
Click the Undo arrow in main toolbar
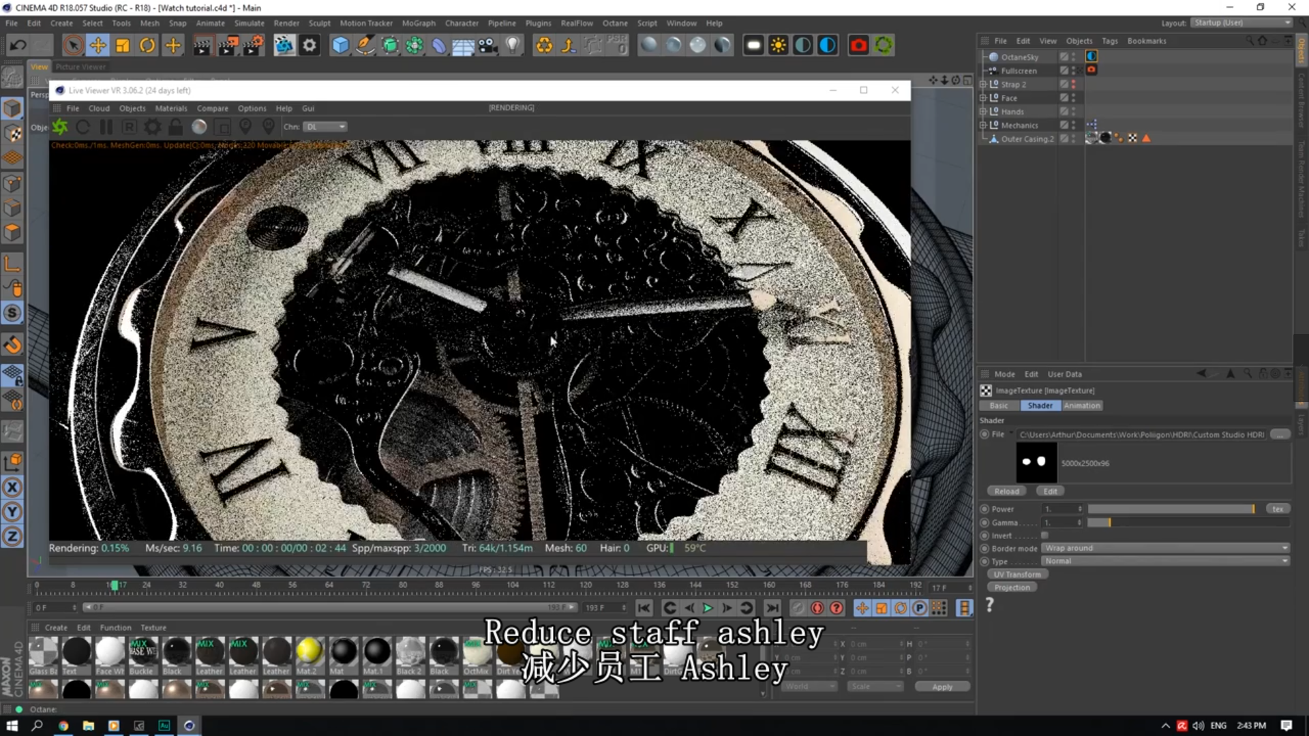pos(18,46)
